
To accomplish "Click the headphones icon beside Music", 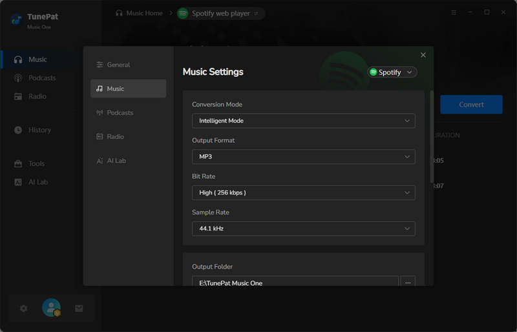I will coord(18,59).
